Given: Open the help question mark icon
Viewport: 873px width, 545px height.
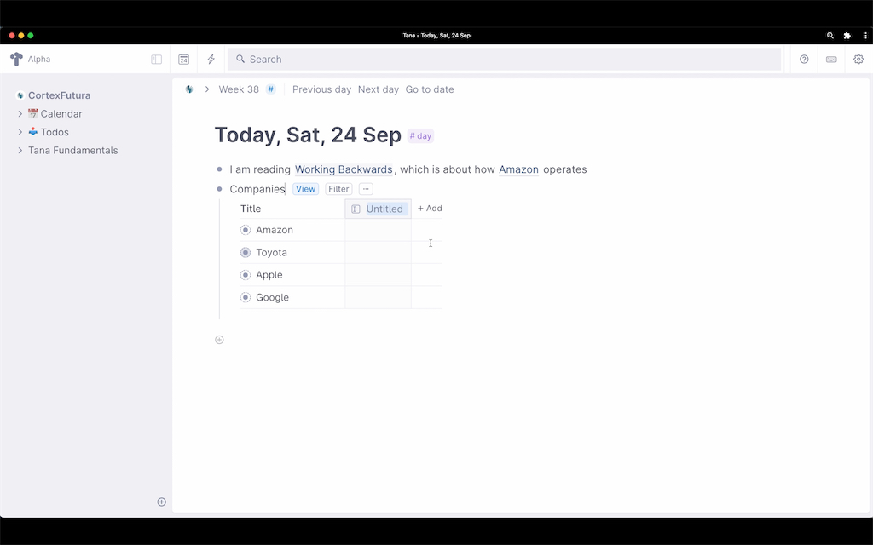Looking at the screenshot, I should coord(804,60).
